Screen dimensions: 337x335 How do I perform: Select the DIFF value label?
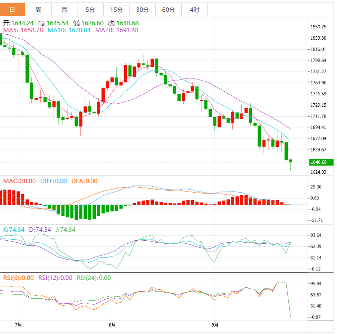53,181
